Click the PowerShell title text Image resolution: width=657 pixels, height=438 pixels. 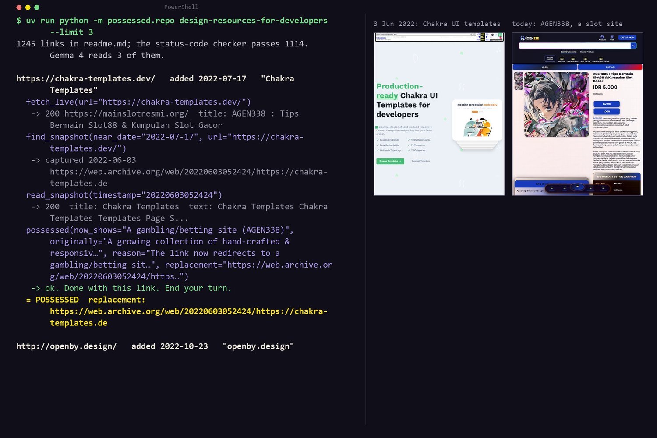(x=181, y=7)
